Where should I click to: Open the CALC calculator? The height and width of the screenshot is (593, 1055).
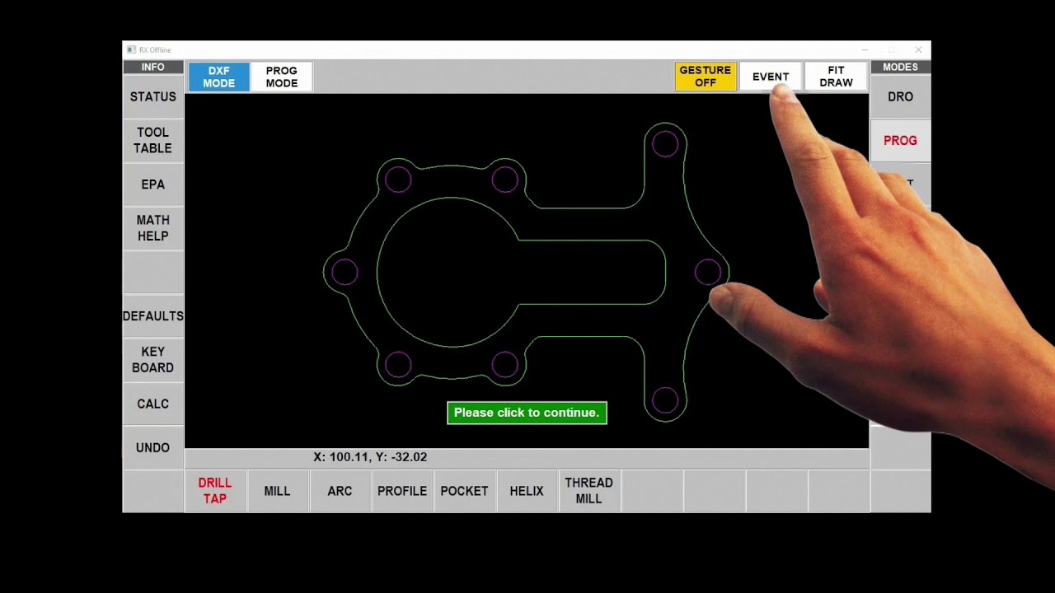pyautogui.click(x=153, y=404)
